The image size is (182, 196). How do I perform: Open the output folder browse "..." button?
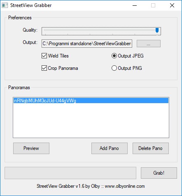coord(149,44)
